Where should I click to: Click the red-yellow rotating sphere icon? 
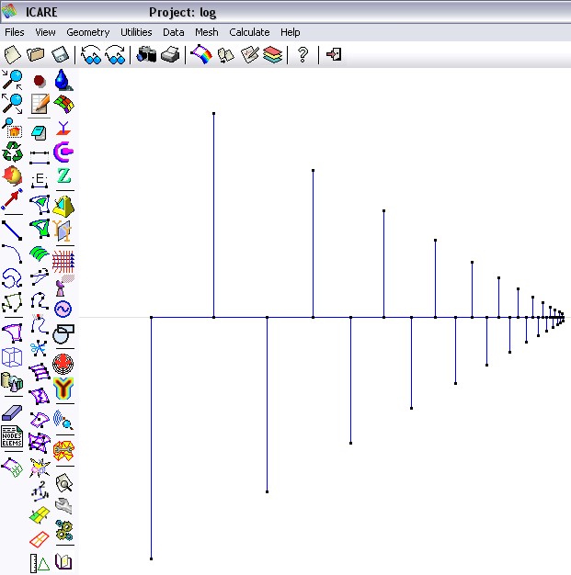12,175
